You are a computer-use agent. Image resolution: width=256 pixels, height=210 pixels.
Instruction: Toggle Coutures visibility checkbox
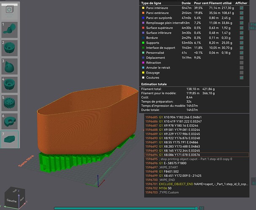point(242,78)
